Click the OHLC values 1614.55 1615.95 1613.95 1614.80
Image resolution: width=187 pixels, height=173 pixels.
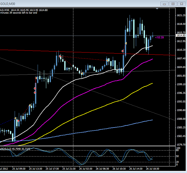click(29, 10)
